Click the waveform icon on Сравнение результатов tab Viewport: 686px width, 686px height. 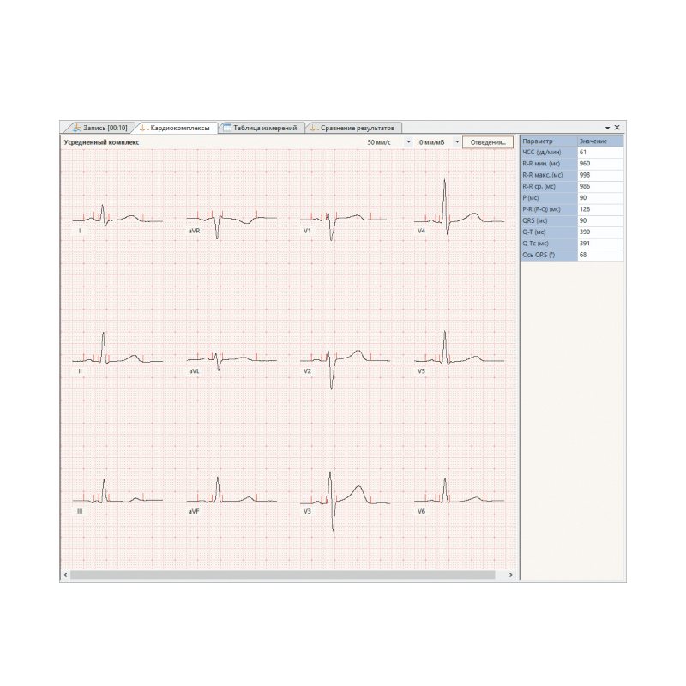pyautogui.click(x=314, y=128)
